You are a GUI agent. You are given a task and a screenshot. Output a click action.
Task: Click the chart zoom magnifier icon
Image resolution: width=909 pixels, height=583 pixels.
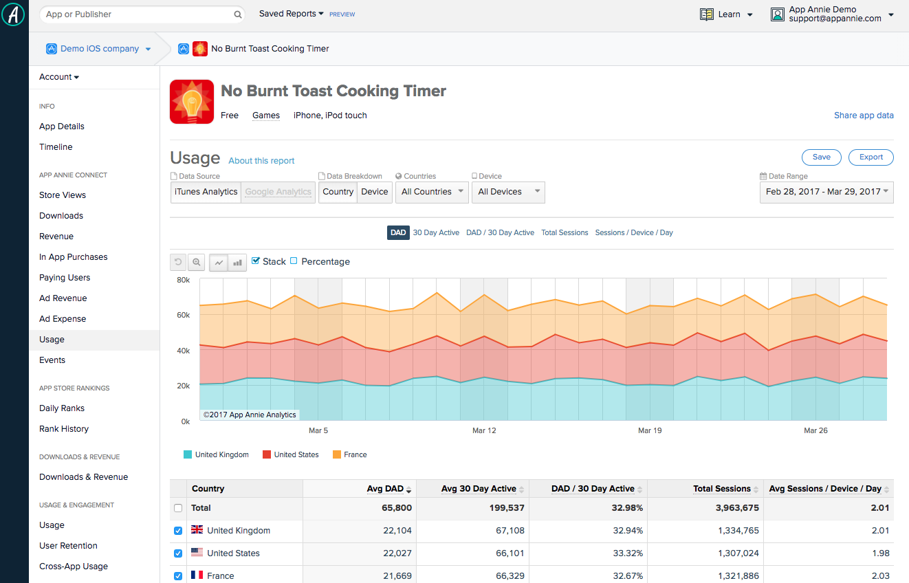[197, 262]
